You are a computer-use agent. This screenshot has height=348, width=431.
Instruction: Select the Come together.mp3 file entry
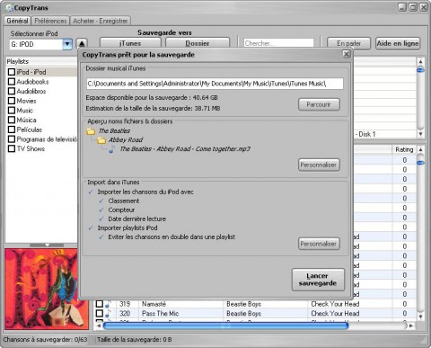click(185, 149)
